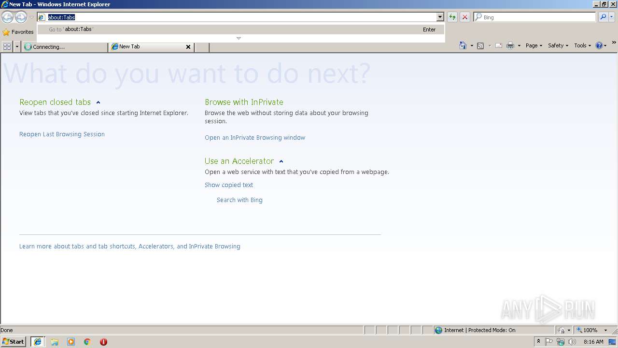
Task: Open the recent pages dropdown arrow
Action: (31, 17)
